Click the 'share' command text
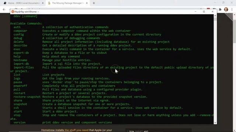This screenshot has width=236, height=132. click(18, 100)
